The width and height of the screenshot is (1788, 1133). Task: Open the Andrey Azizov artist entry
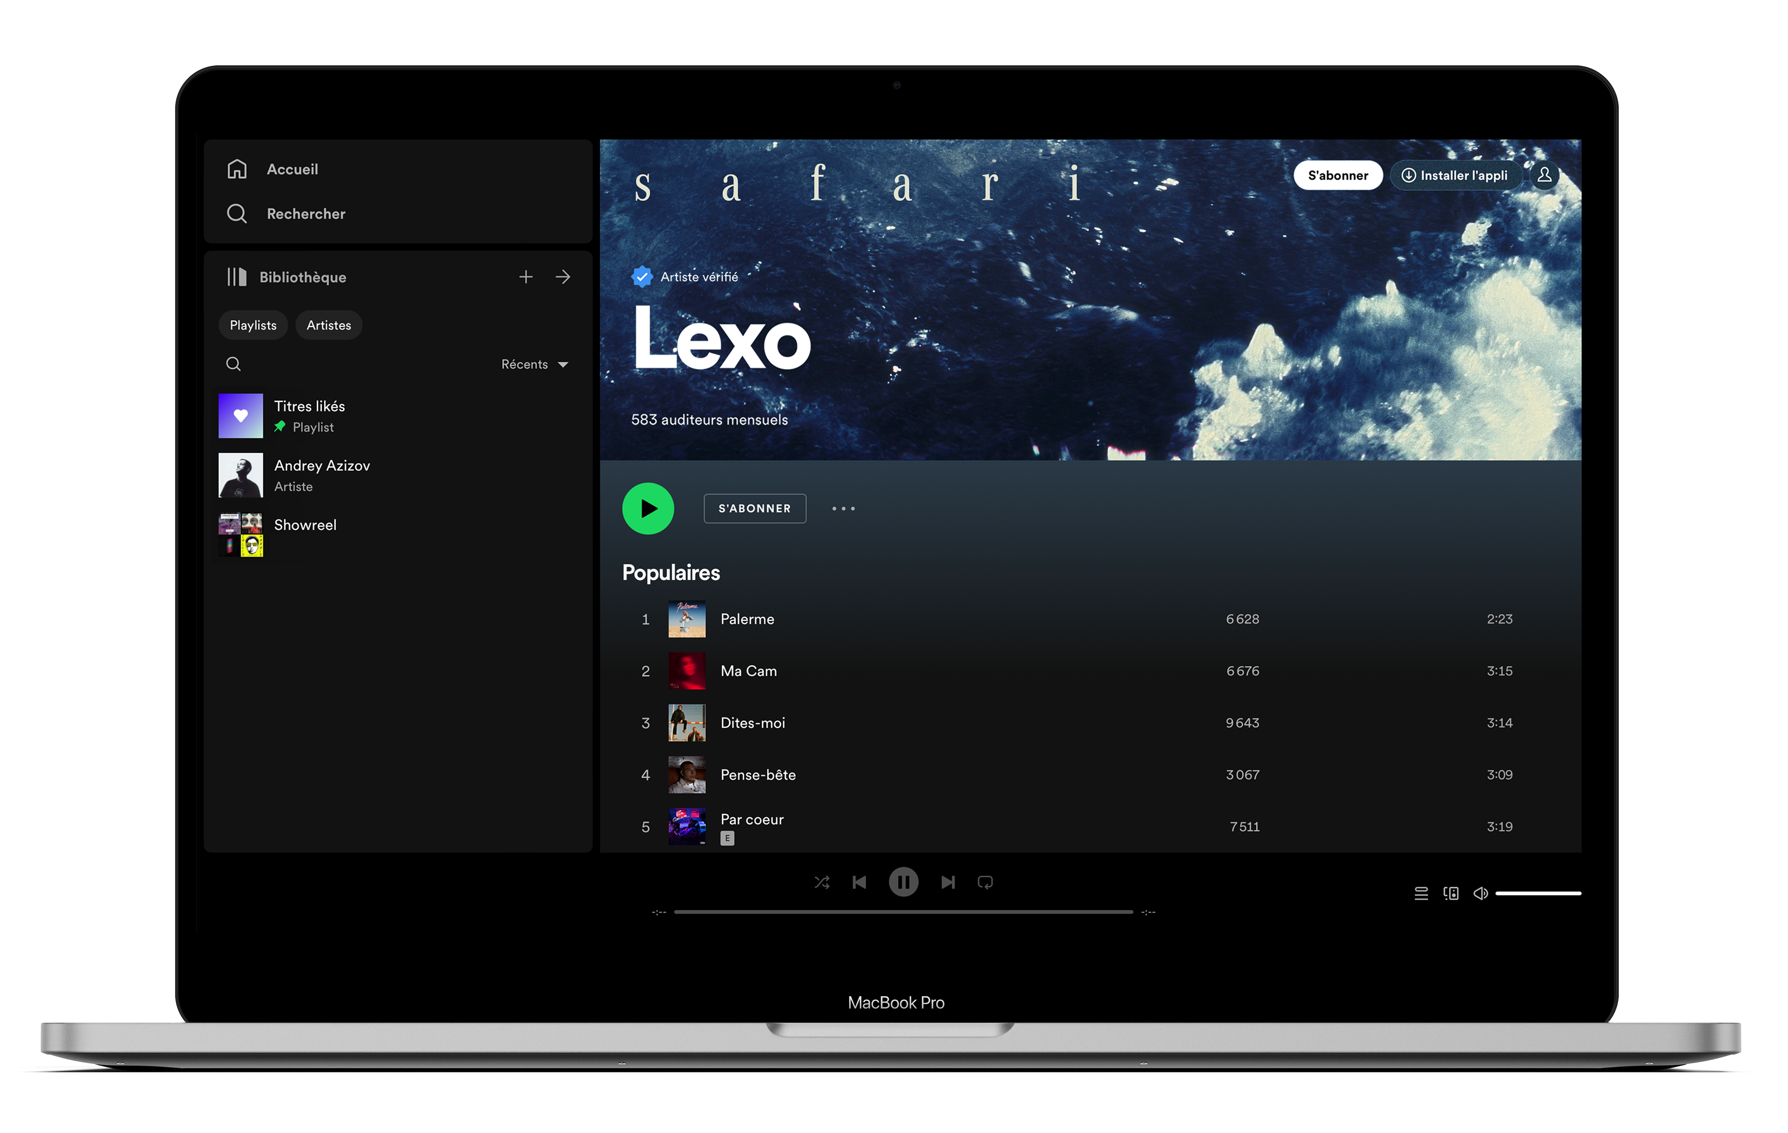coord(398,475)
